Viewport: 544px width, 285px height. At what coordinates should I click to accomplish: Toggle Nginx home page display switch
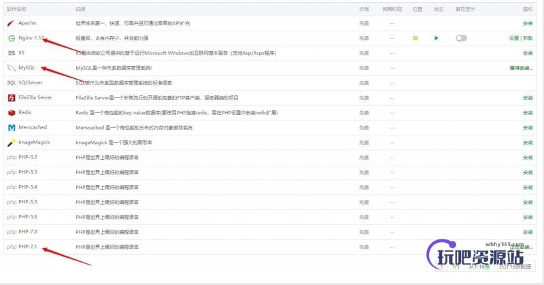(x=462, y=38)
